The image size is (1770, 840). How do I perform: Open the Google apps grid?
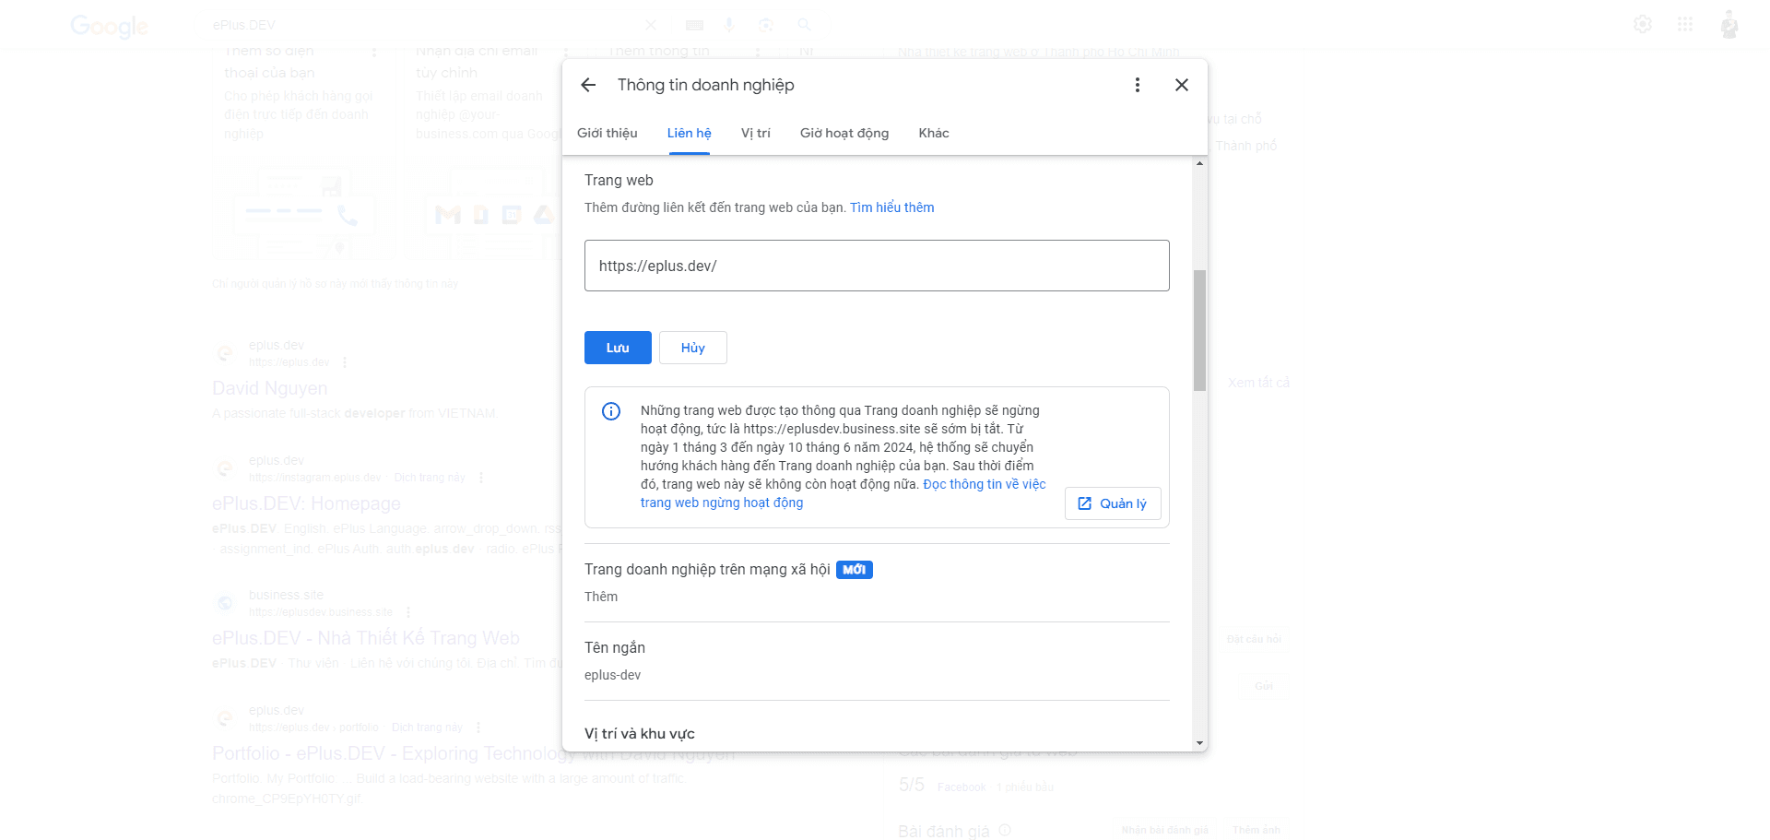(1685, 24)
